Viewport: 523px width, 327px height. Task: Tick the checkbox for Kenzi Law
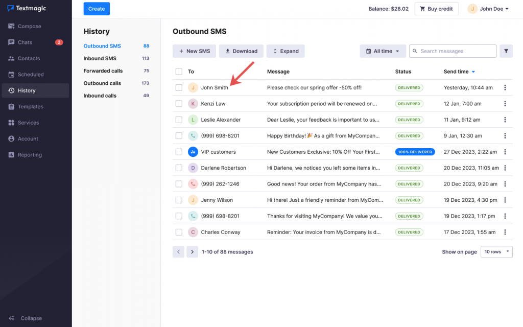(x=179, y=104)
